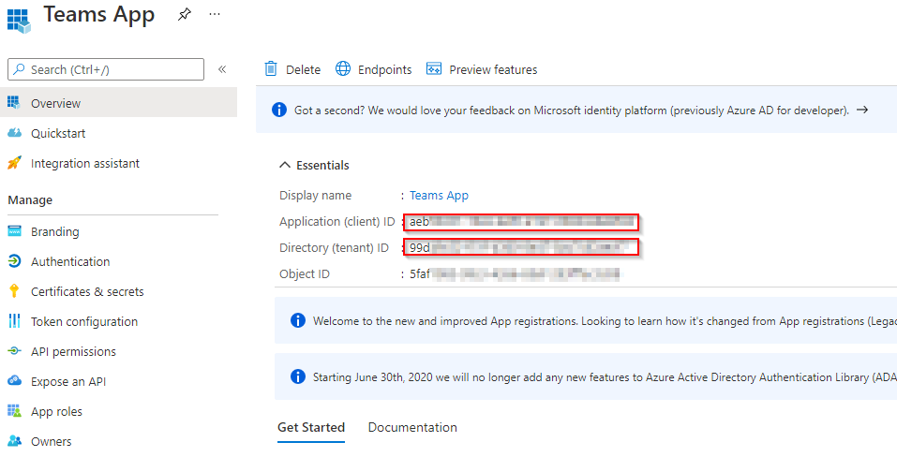Click the Teams App page title
The image size is (897, 457).
coord(99,15)
